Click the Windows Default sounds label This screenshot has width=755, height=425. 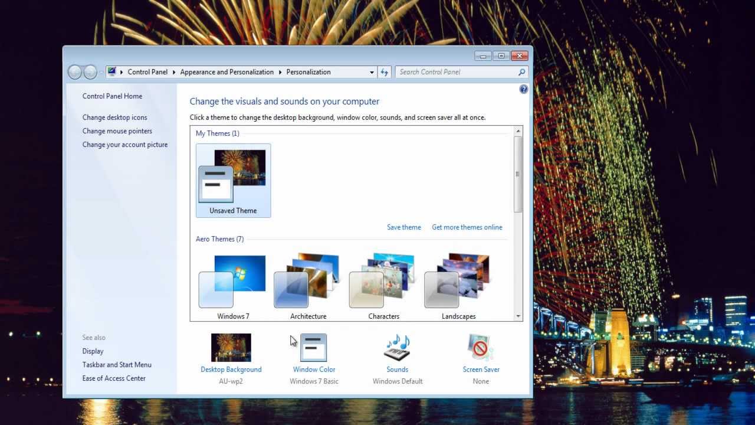[x=398, y=381]
